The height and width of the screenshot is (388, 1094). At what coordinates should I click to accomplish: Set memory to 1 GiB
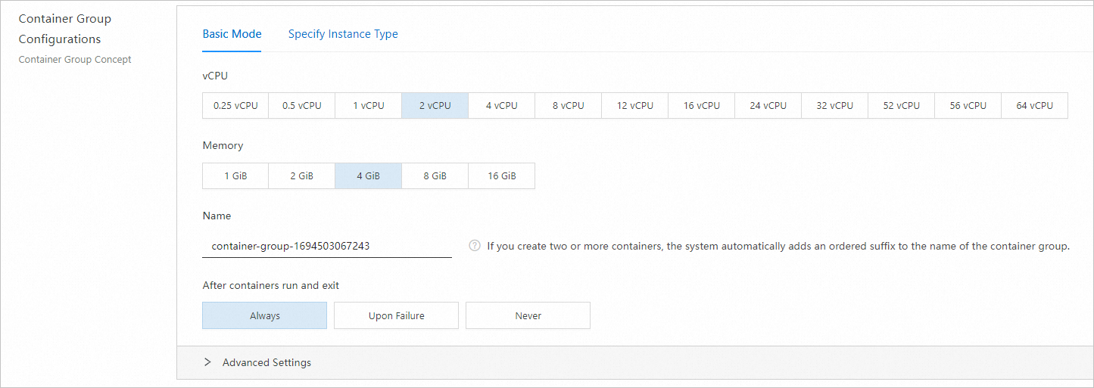[235, 175]
